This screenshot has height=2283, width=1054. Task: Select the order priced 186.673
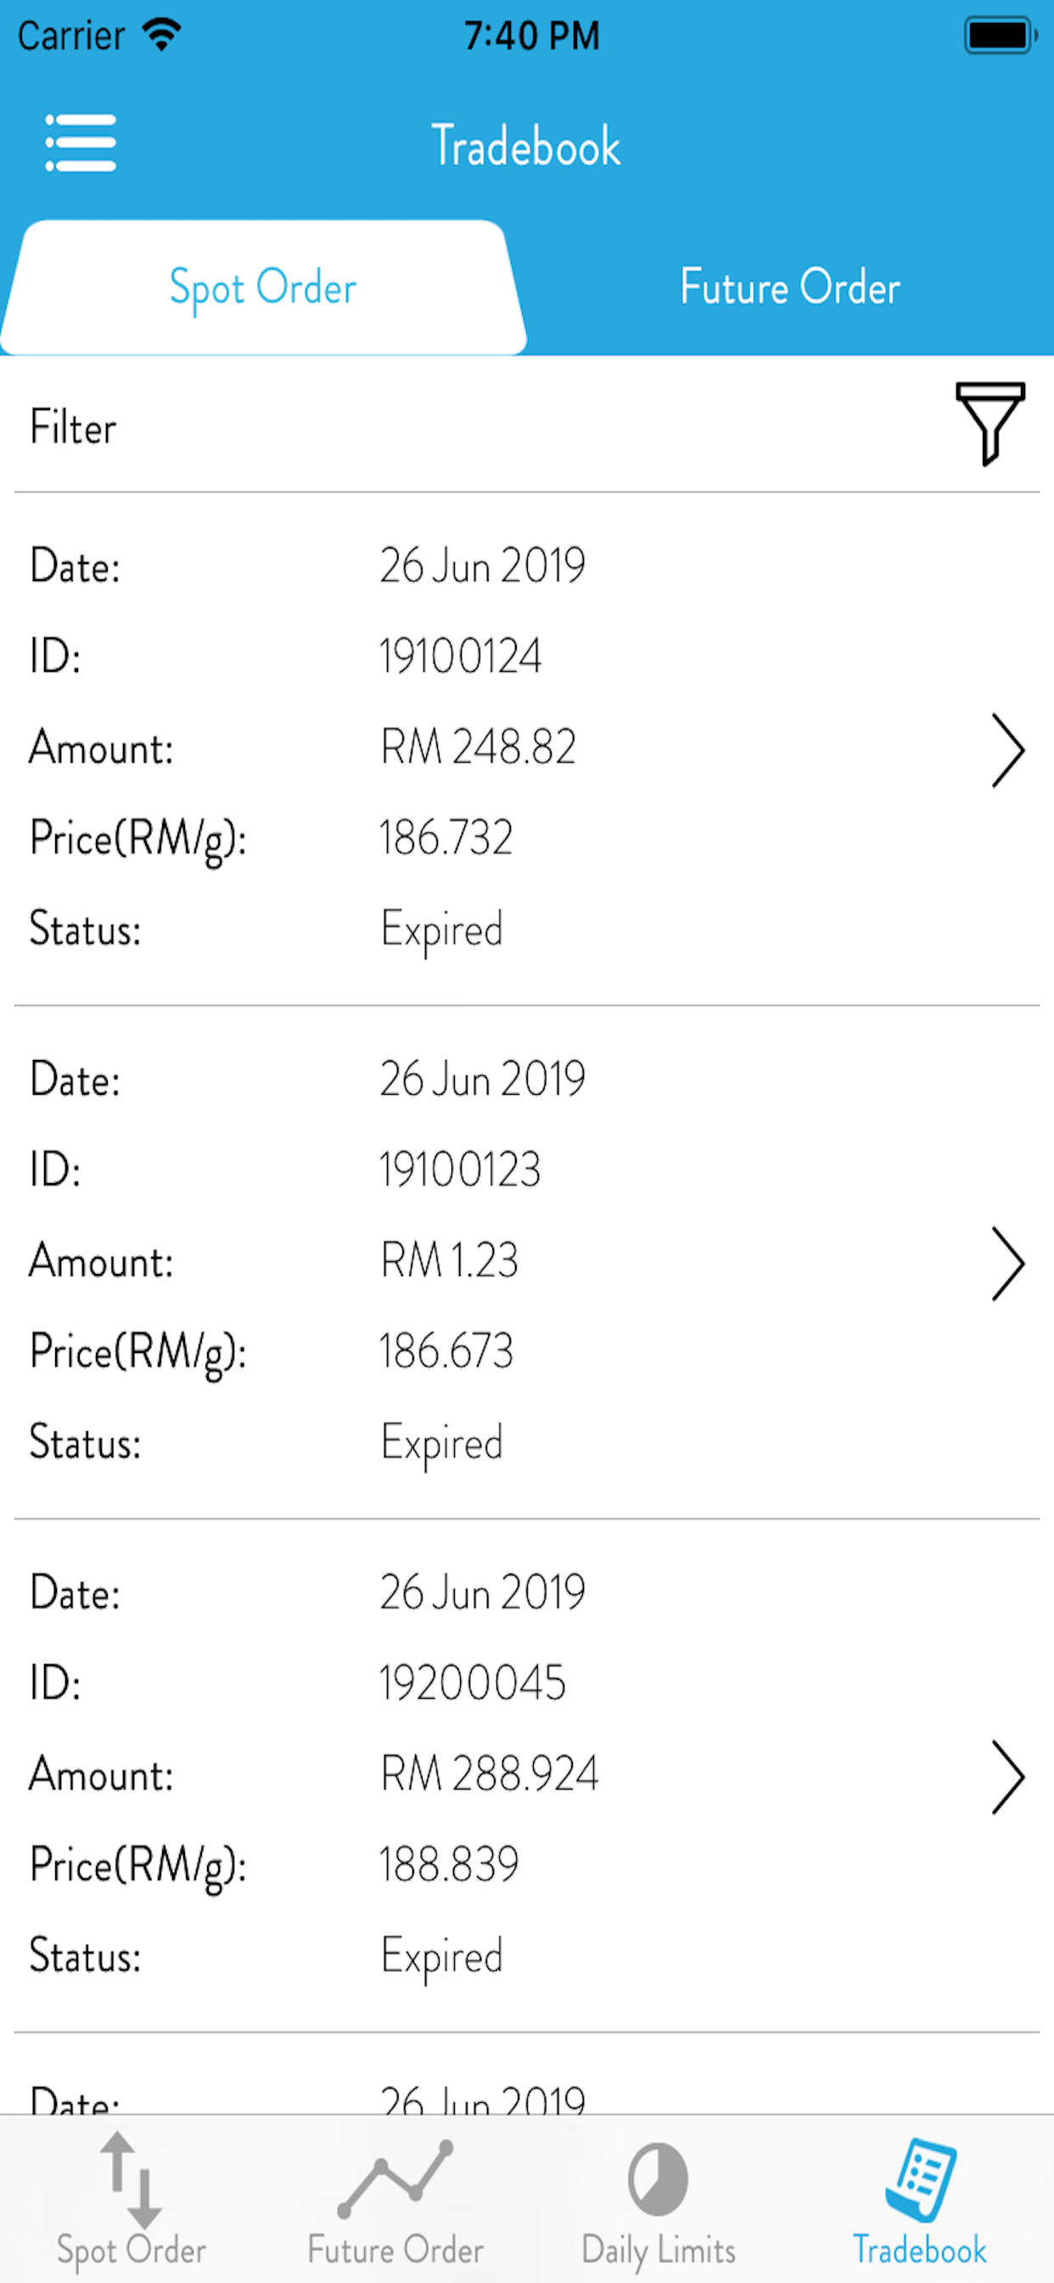[527, 1262]
